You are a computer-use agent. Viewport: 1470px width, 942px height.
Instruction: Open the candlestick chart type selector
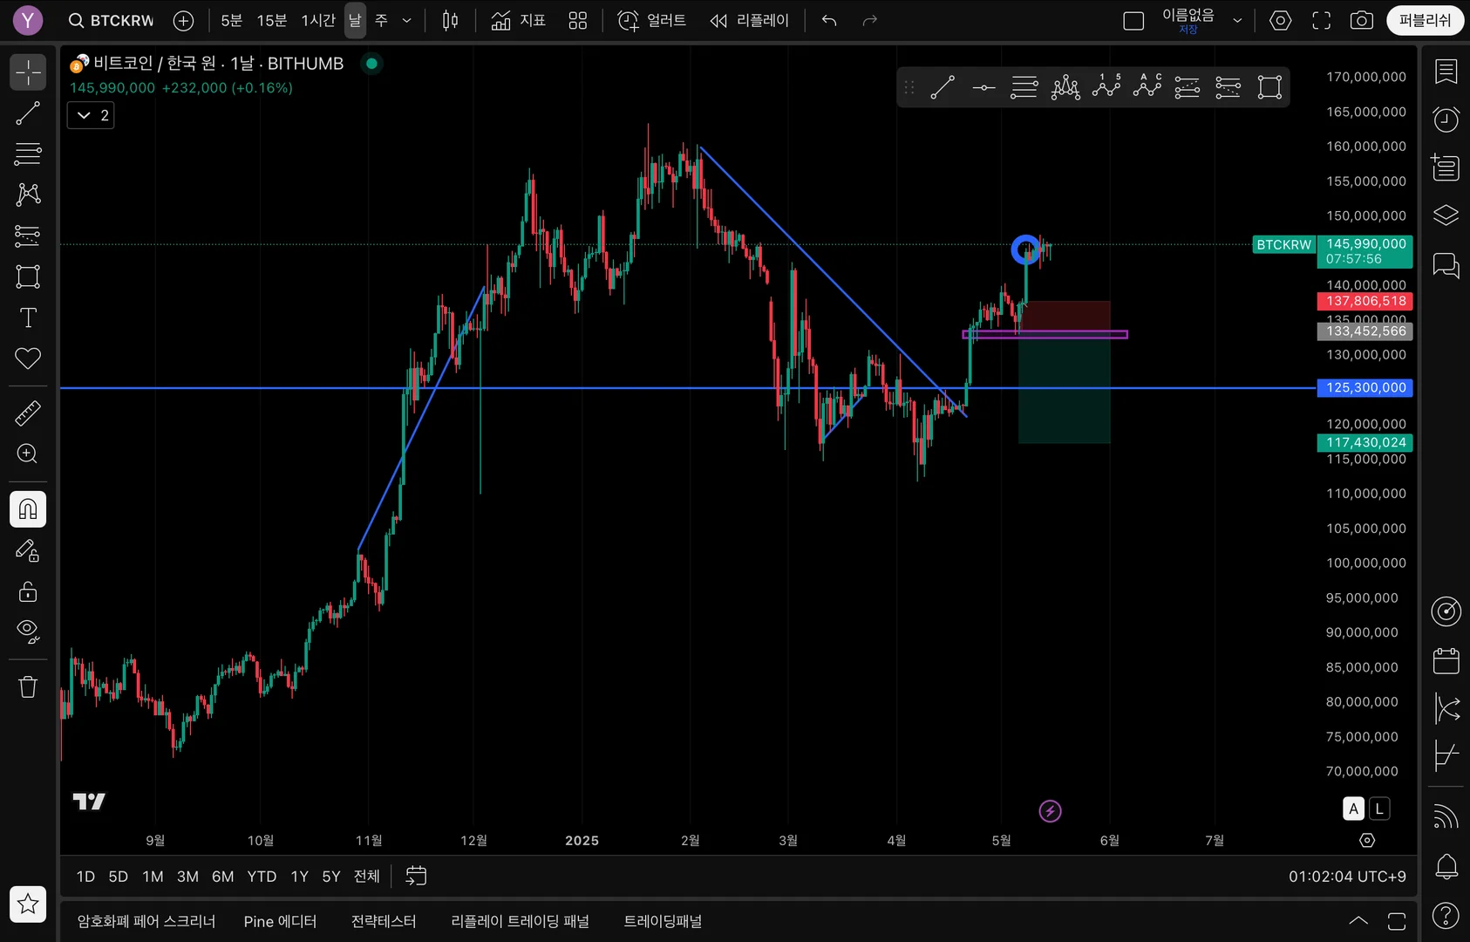coord(450,20)
